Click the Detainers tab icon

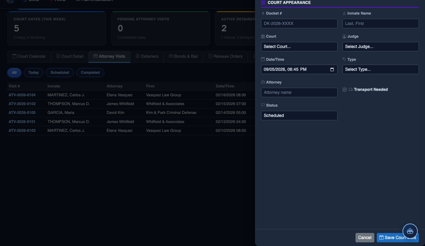click(x=138, y=56)
